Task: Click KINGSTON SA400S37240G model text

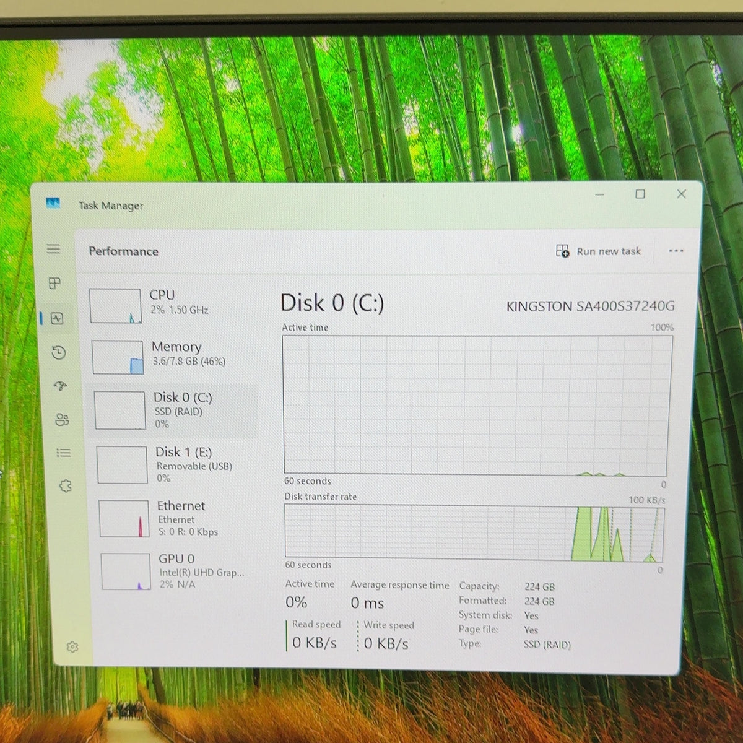Action: click(x=590, y=306)
